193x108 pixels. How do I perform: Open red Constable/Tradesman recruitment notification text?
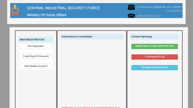tap(91, 107)
